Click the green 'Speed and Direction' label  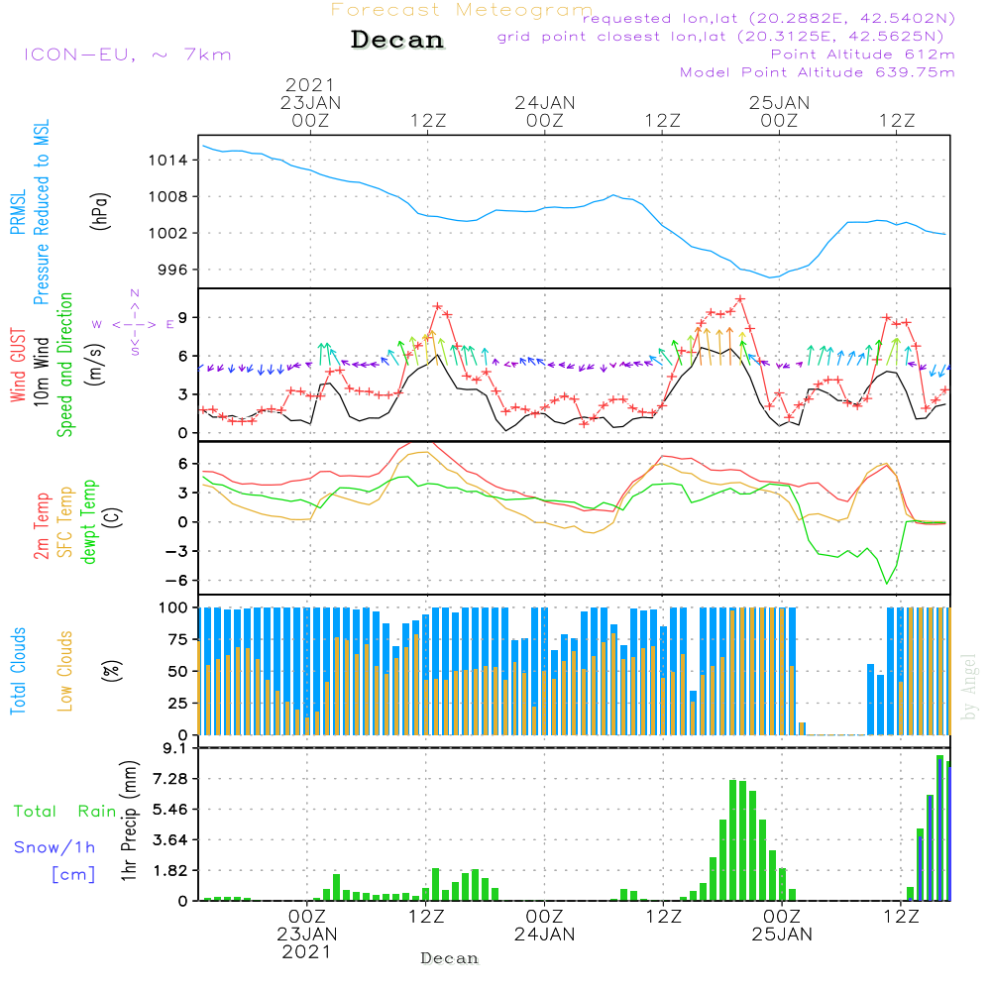64,365
